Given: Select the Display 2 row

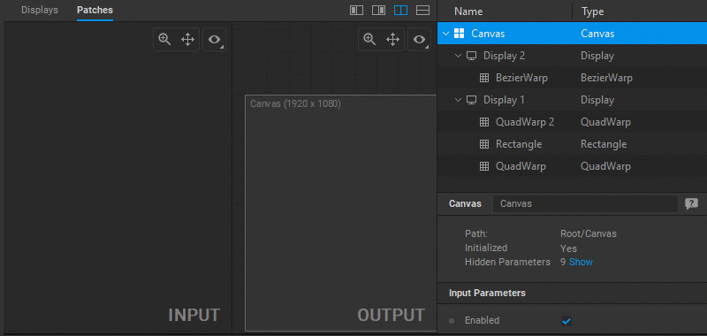Looking at the screenshot, I should click(572, 56).
